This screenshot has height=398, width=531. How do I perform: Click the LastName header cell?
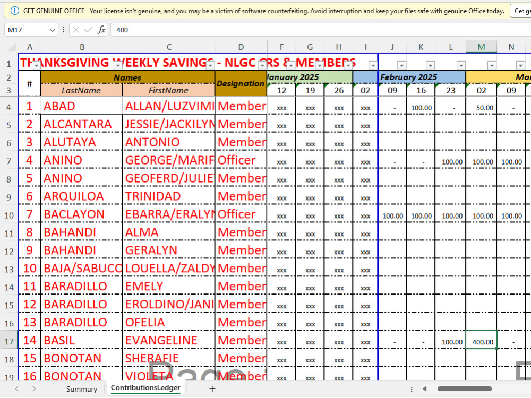[x=82, y=90]
